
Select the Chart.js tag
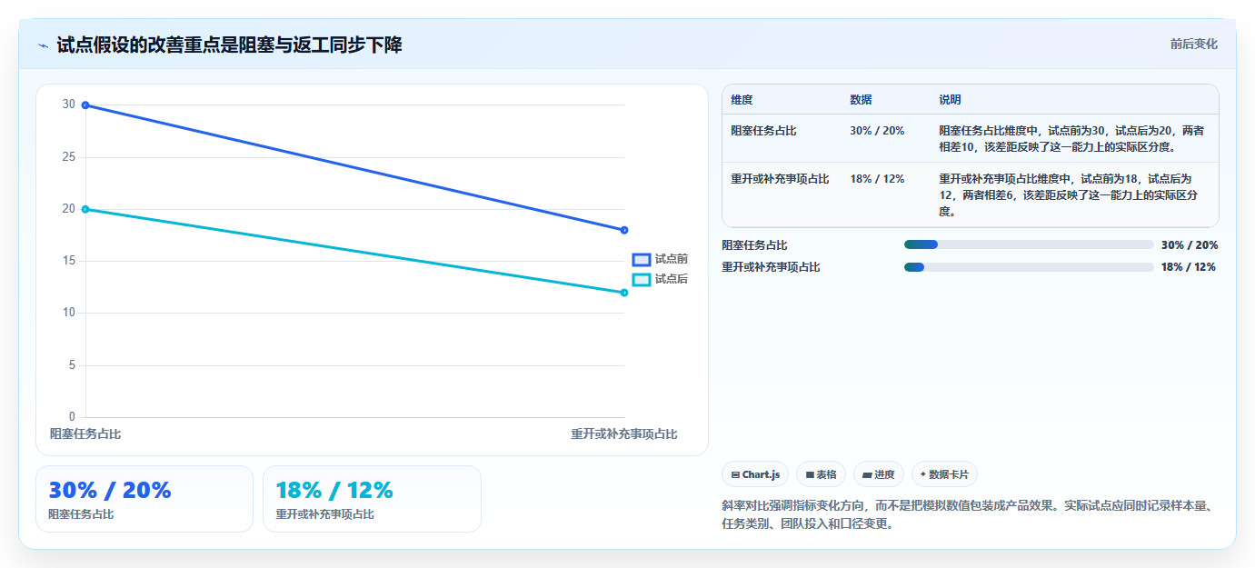[755, 474]
